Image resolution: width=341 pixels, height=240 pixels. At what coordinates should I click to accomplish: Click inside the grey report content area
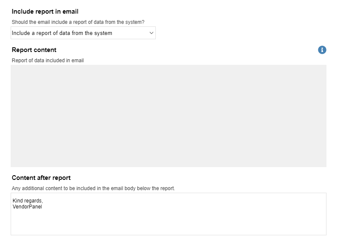(x=169, y=116)
